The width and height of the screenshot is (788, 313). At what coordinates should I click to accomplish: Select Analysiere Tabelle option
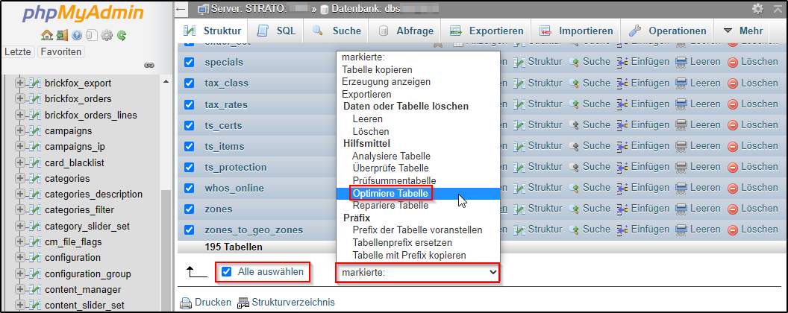coord(418,156)
